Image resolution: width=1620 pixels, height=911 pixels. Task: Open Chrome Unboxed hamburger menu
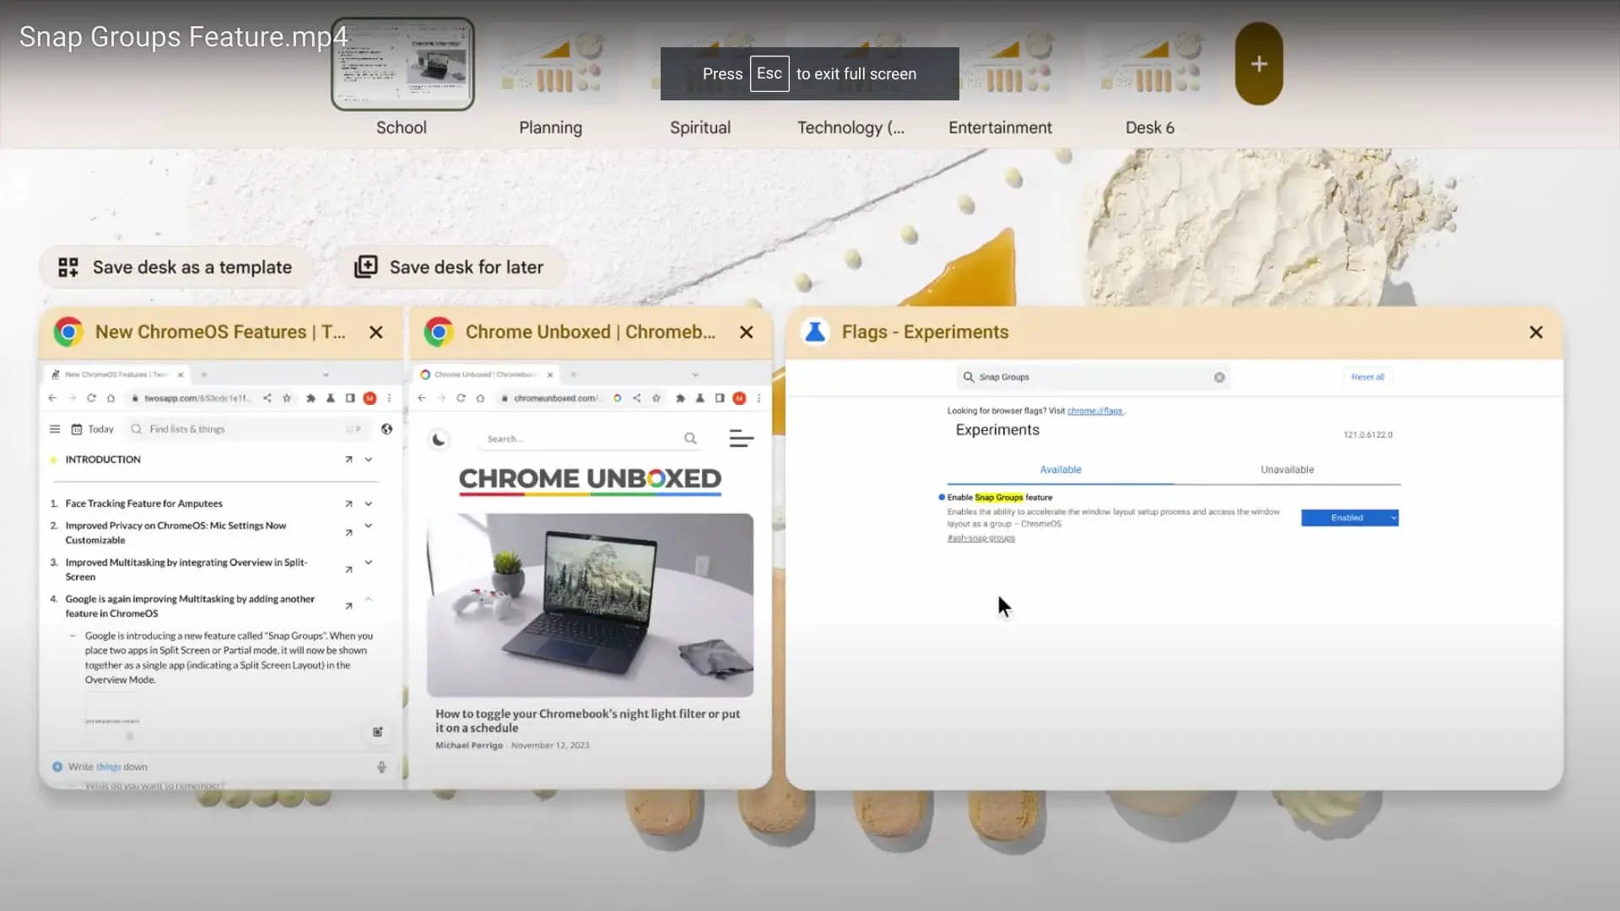[x=741, y=439]
